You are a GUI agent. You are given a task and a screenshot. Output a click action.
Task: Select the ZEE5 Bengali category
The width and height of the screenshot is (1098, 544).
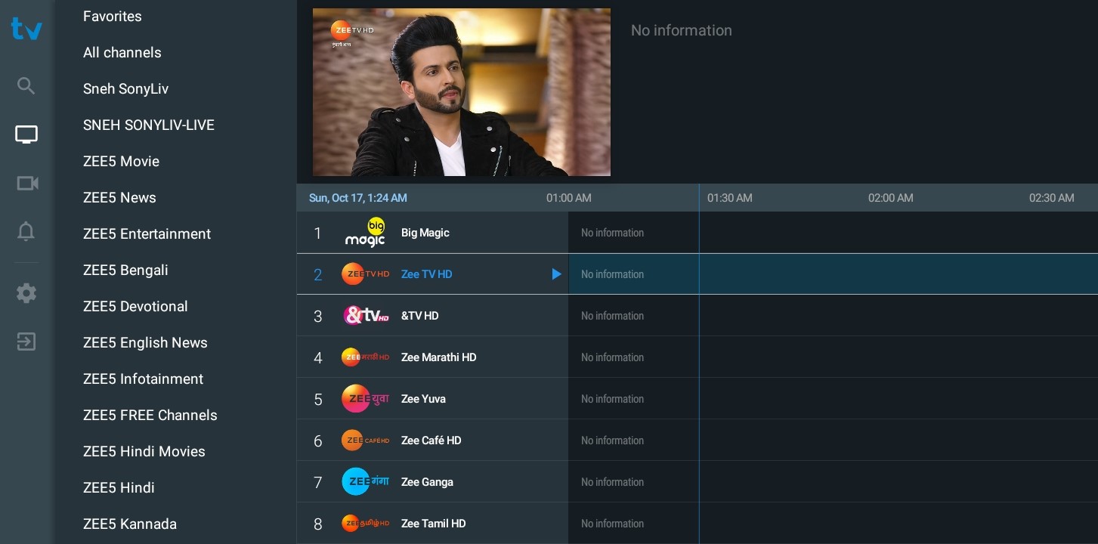coord(126,270)
